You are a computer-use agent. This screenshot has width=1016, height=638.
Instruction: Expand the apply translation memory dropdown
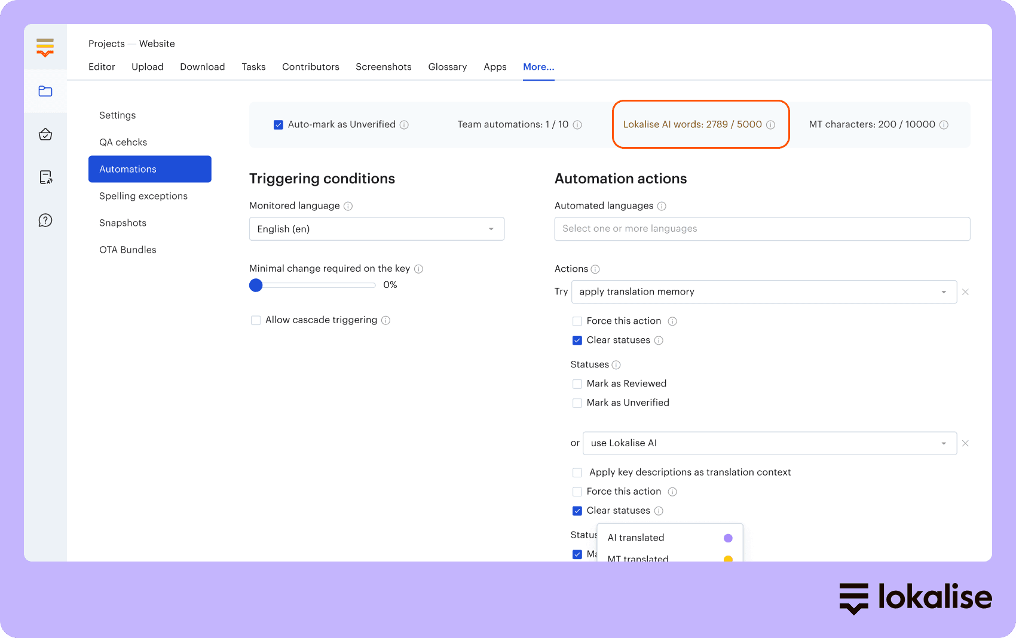[x=764, y=292]
